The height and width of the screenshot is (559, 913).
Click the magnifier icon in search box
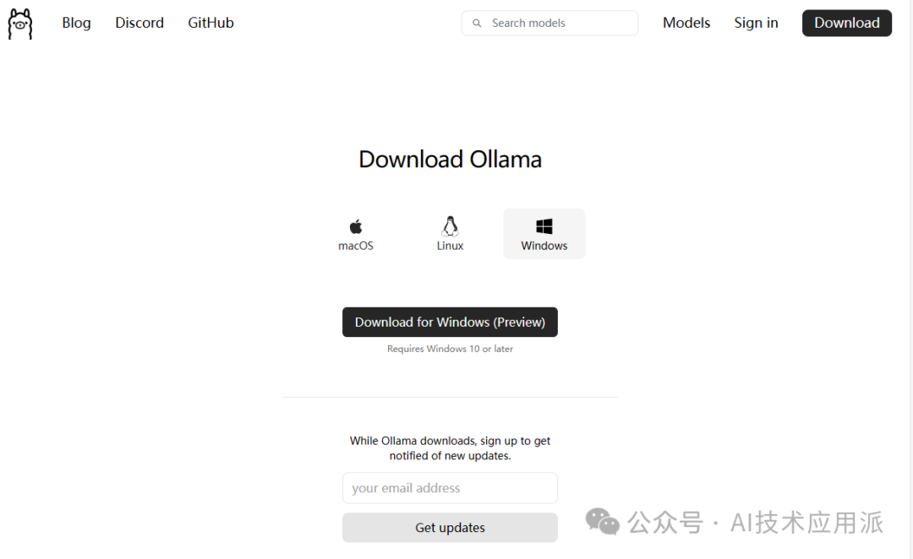coord(477,24)
